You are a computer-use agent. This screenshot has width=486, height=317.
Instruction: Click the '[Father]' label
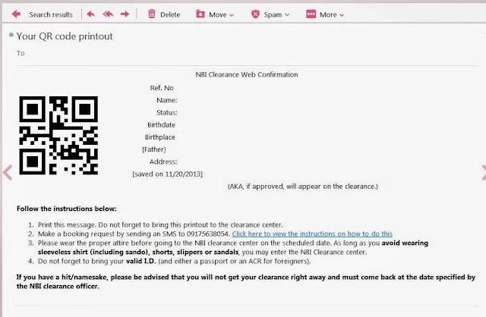point(154,149)
